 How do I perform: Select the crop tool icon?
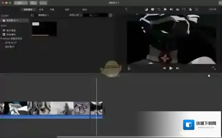[159, 9]
